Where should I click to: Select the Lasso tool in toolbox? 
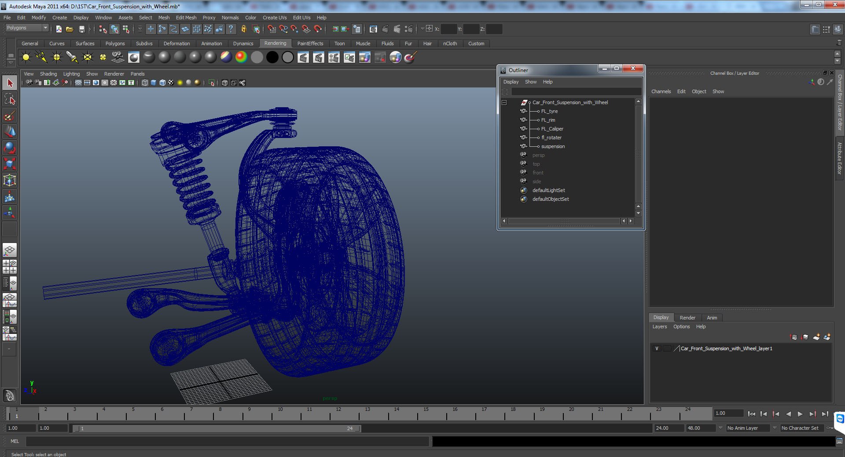click(x=10, y=99)
